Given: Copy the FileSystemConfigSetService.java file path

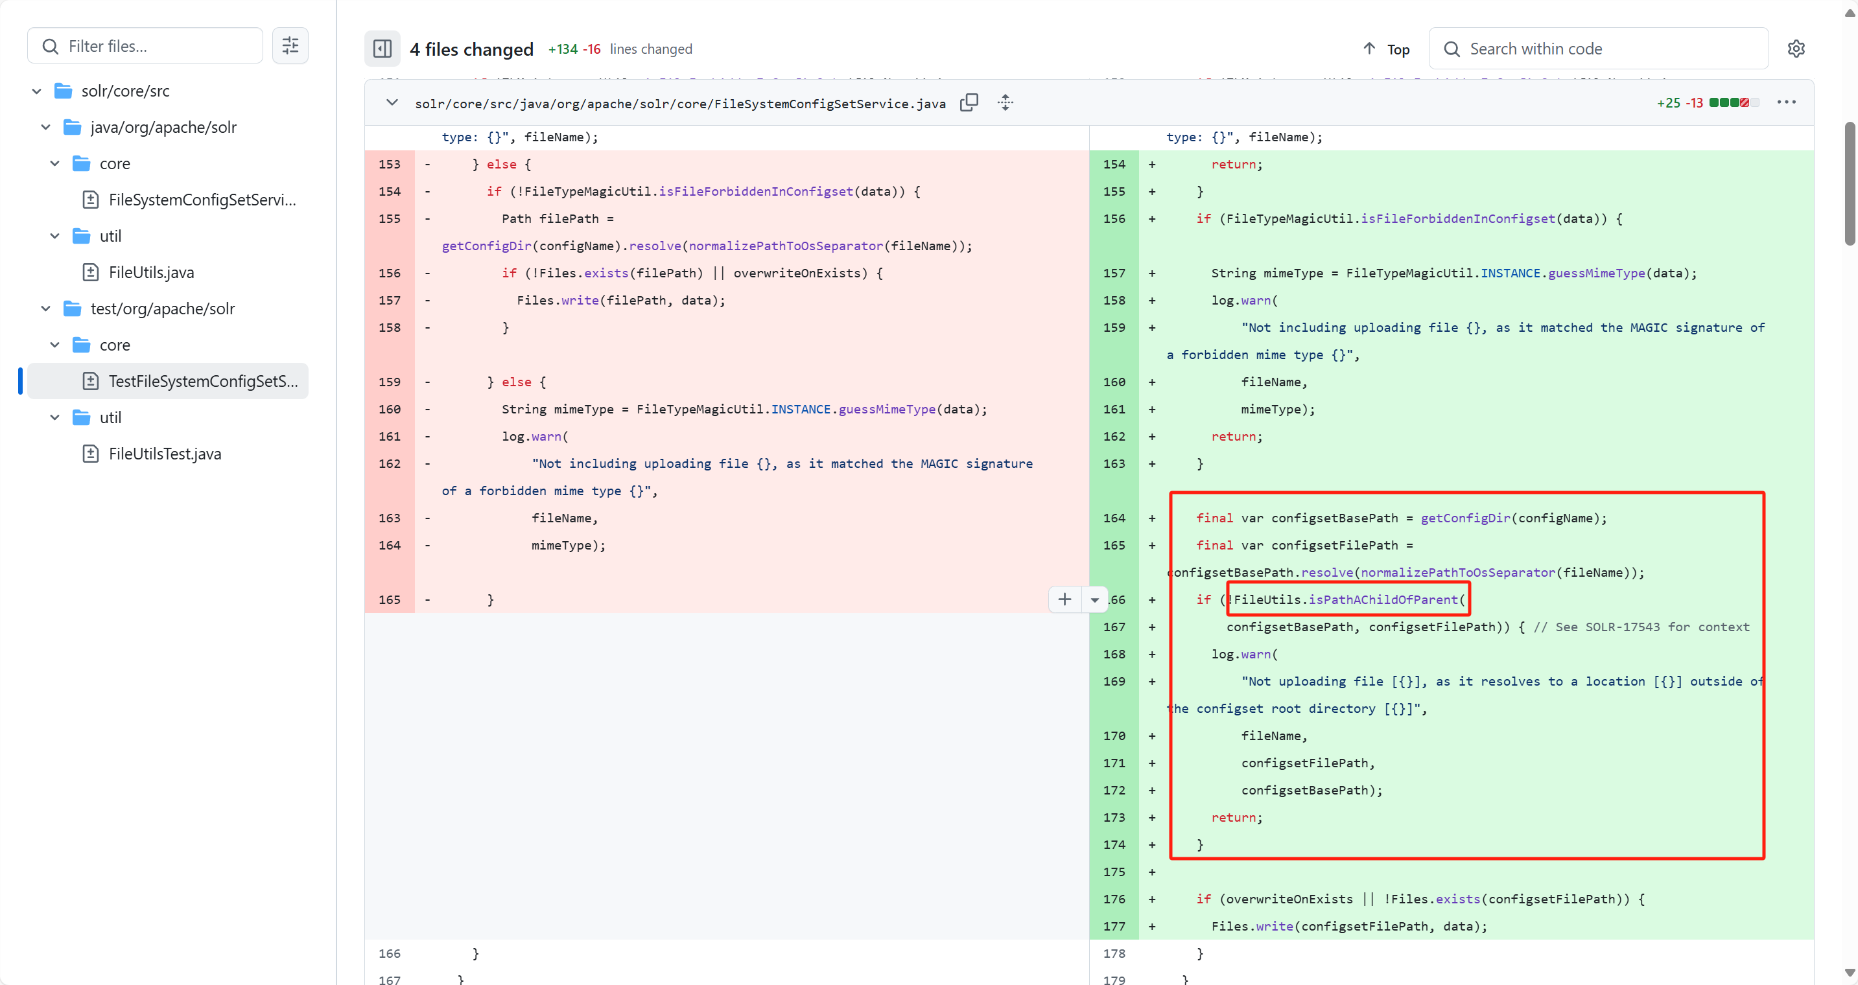Looking at the screenshot, I should 969,102.
